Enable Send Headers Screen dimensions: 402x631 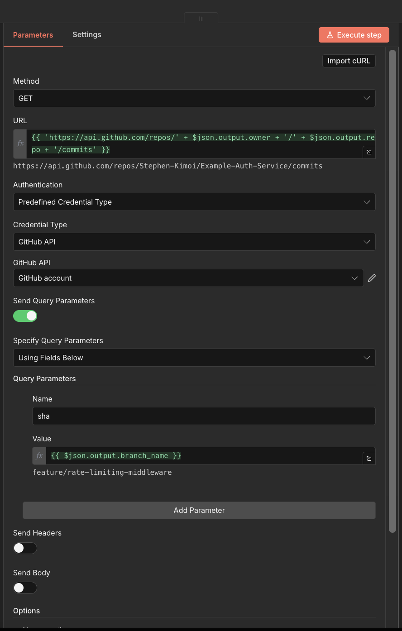click(25, 548)
